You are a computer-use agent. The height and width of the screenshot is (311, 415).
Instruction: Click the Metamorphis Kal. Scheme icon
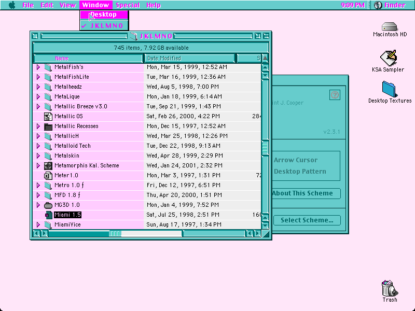48,166
